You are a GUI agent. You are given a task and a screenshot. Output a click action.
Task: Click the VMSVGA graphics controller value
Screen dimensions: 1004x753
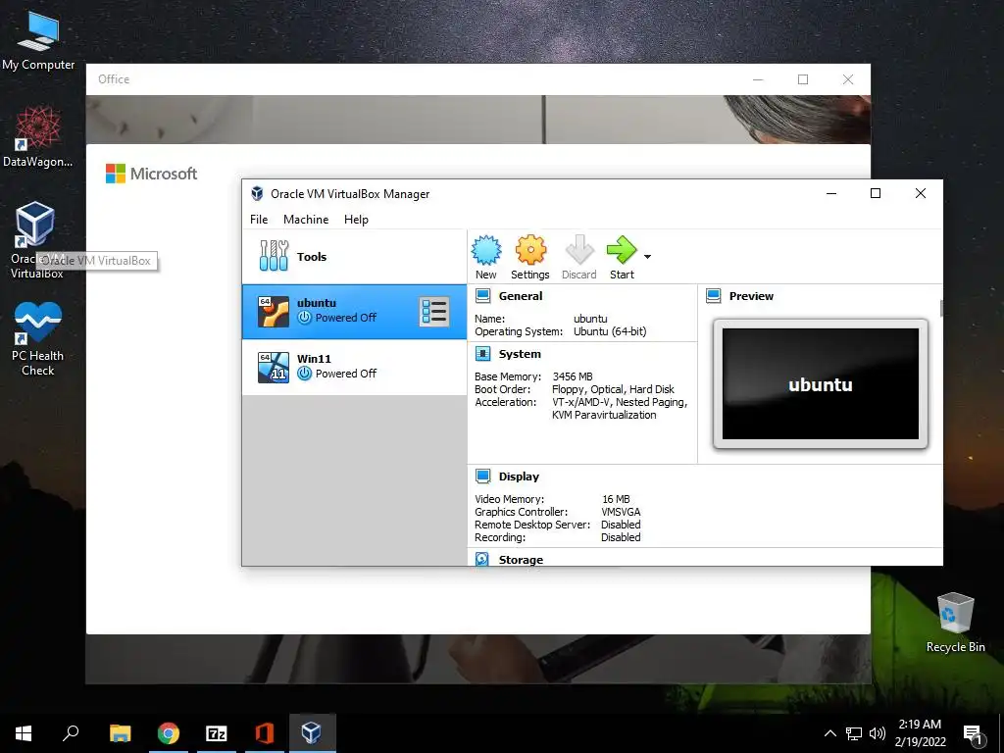click(x=621, y=512)
